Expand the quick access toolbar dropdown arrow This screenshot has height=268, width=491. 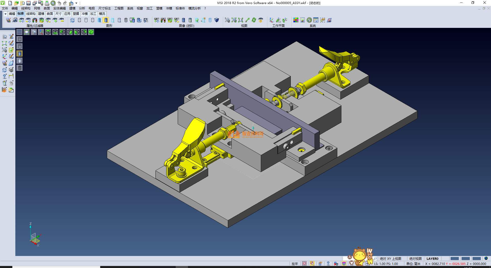pyautogui.click(x=76, y=3)
